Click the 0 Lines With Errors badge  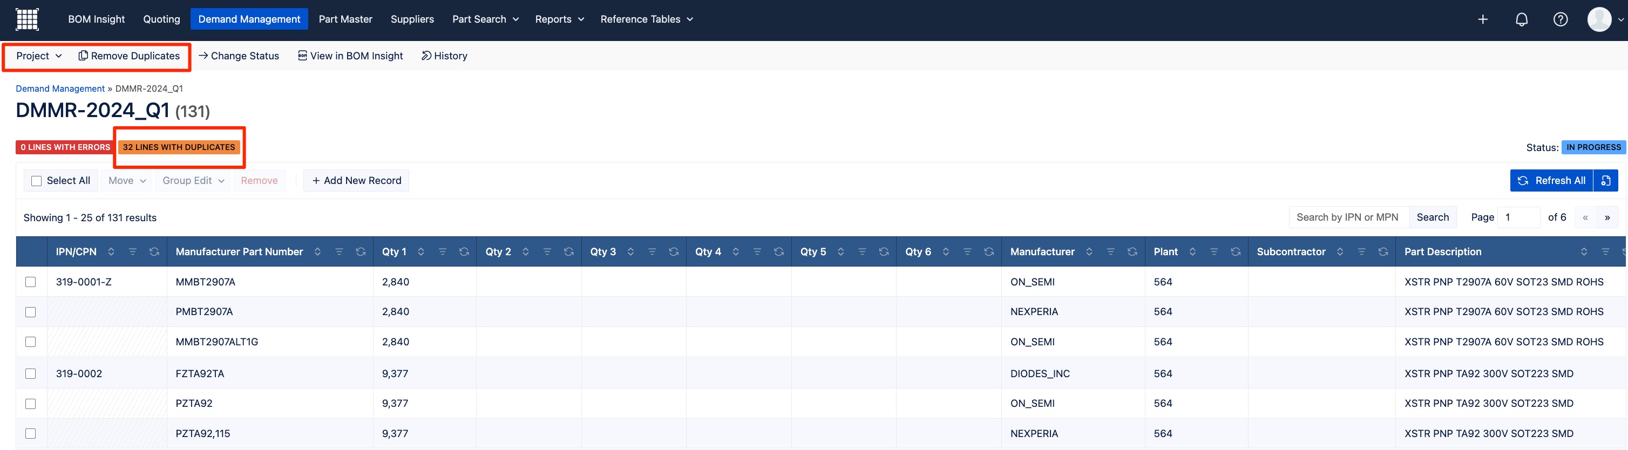(65, 147)
